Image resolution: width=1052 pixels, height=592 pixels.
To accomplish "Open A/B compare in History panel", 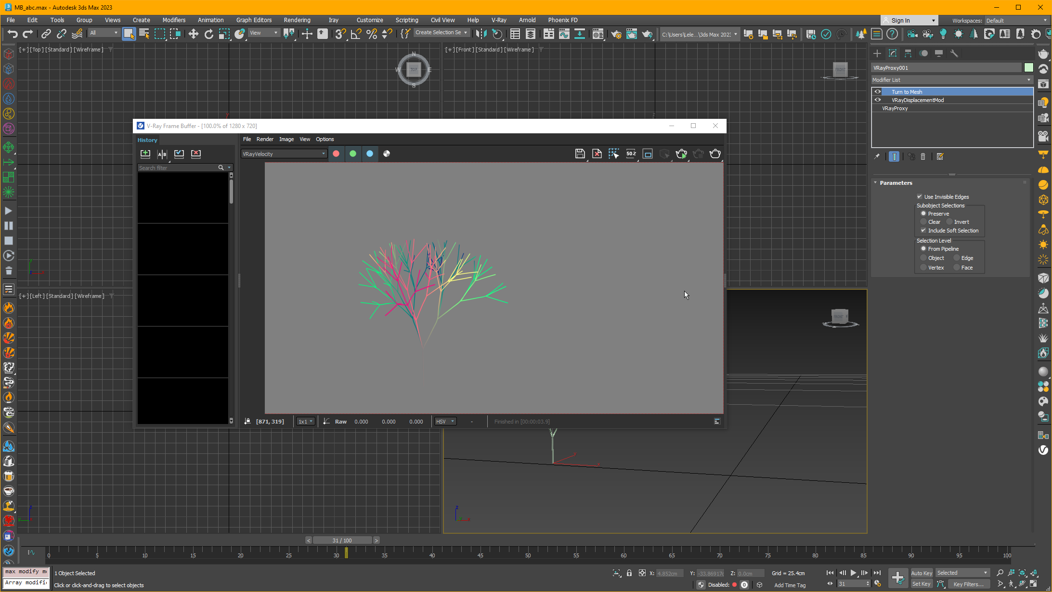I will (x=162, y=154).
